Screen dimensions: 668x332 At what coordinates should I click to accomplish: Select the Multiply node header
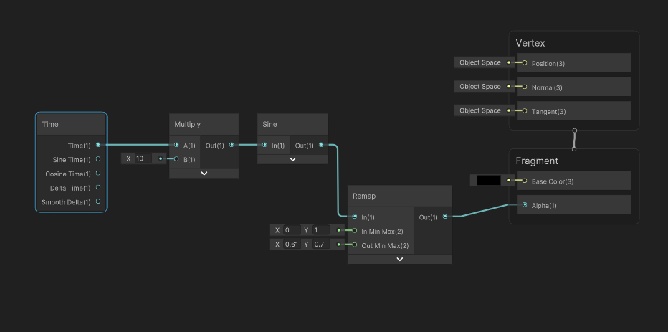204,125
